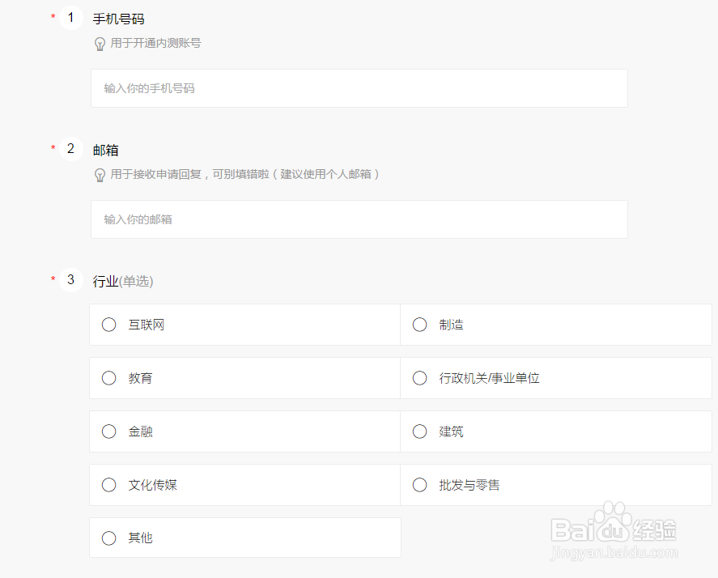Click the email address input field
The height and width of the screenshot is (578, 718).
[x=359, y=219]
